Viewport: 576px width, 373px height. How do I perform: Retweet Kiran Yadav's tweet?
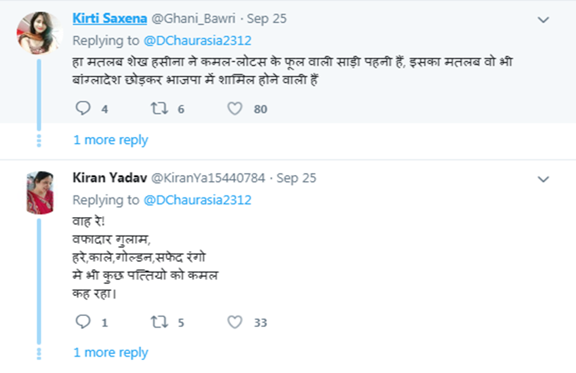(160, 323)
